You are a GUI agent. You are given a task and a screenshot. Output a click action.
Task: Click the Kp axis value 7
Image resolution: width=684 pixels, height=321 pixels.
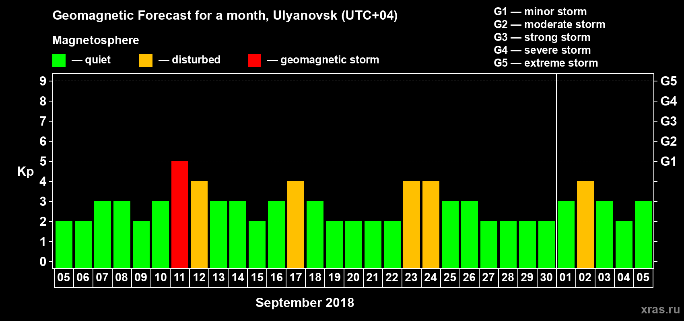pos(43,121)
